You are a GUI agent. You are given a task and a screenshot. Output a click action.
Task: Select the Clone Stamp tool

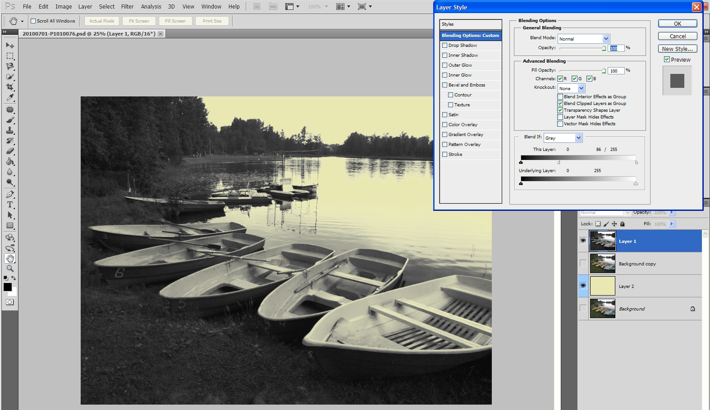tap(10, 130)
